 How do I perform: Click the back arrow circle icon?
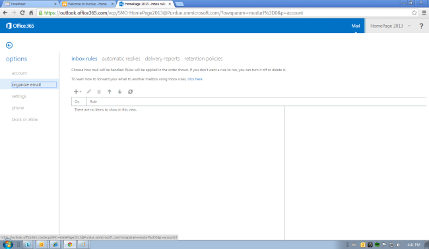(9, 45)
